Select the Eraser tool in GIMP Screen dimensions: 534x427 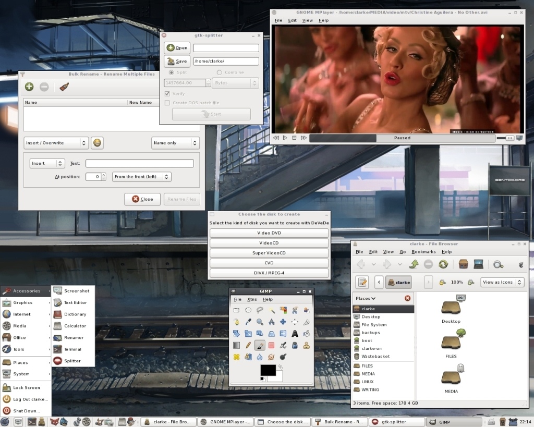271,345
